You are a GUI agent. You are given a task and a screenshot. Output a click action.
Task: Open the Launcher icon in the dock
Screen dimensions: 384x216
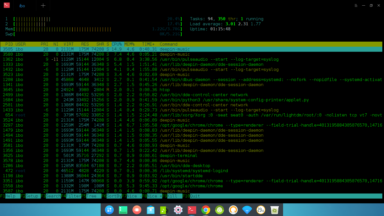[109, 210]
